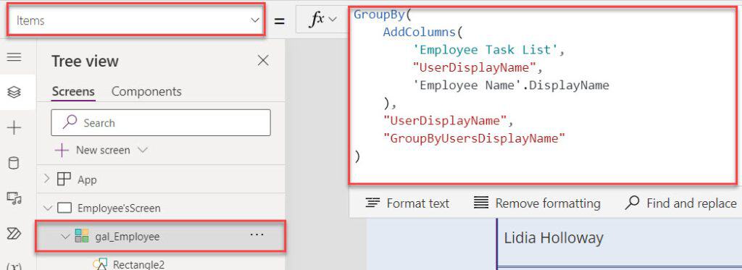The height and width of the screenshot is (270, 742).
Task: Click inside the GroupBy formula editor
Action: [x=543, y=95]
